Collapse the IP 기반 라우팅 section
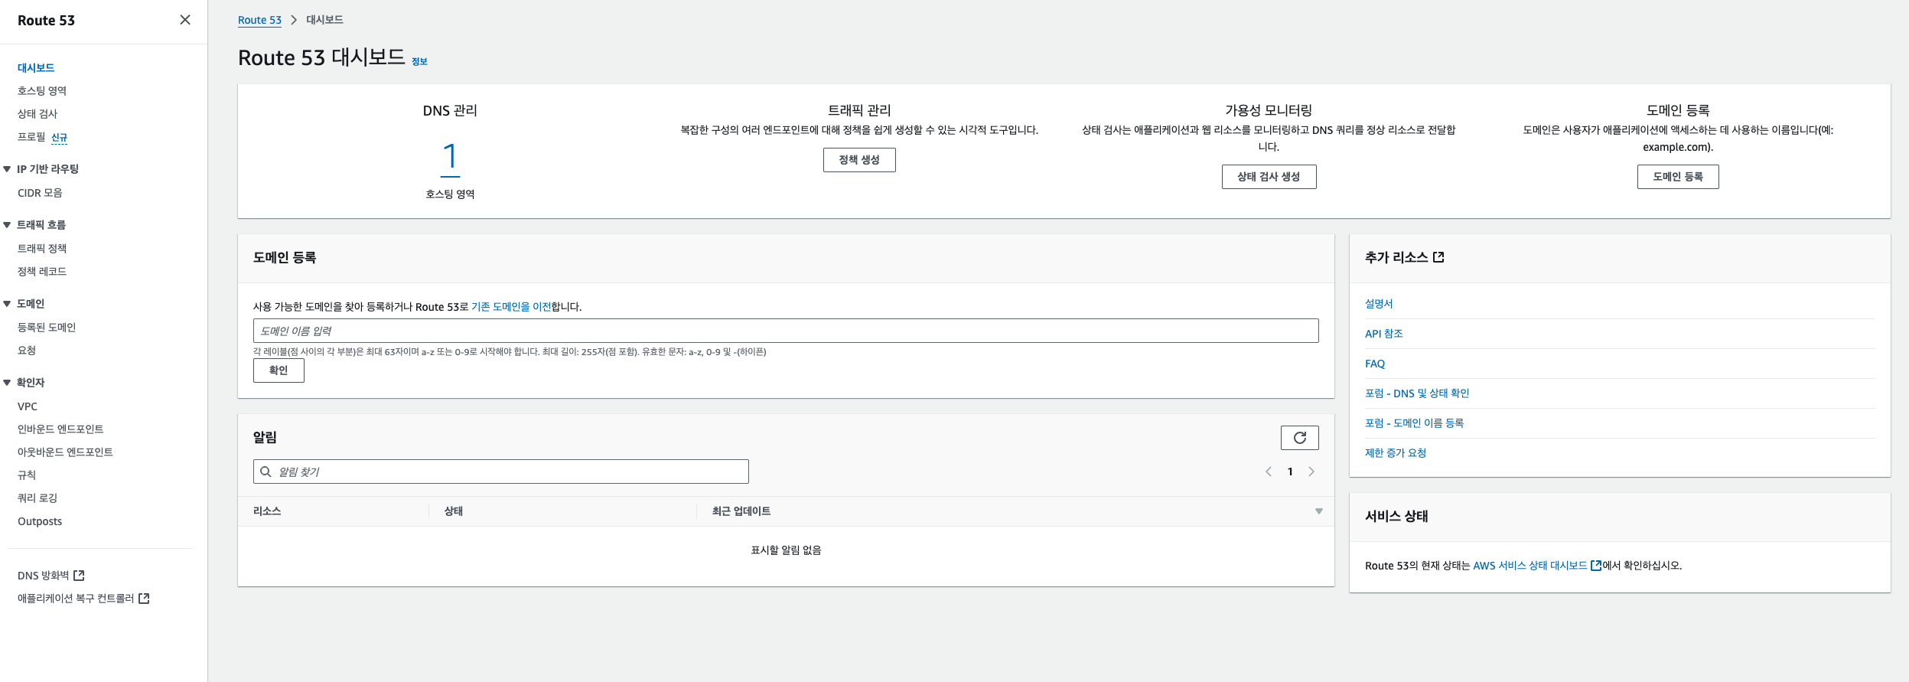1909x682 pixels. tap(7, 169)
